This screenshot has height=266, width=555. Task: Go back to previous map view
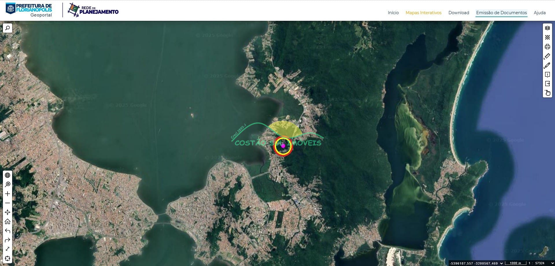point(8,231)
